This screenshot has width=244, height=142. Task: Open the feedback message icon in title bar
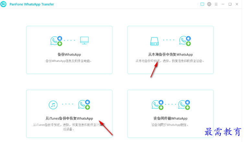pyautogui.click(x=202, y=4)
